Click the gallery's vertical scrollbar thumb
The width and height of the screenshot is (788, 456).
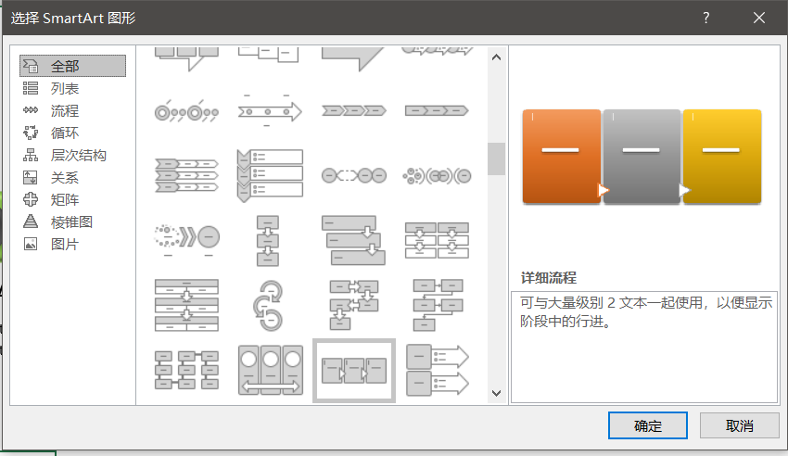pyautogui.click(x=496, y=158)
